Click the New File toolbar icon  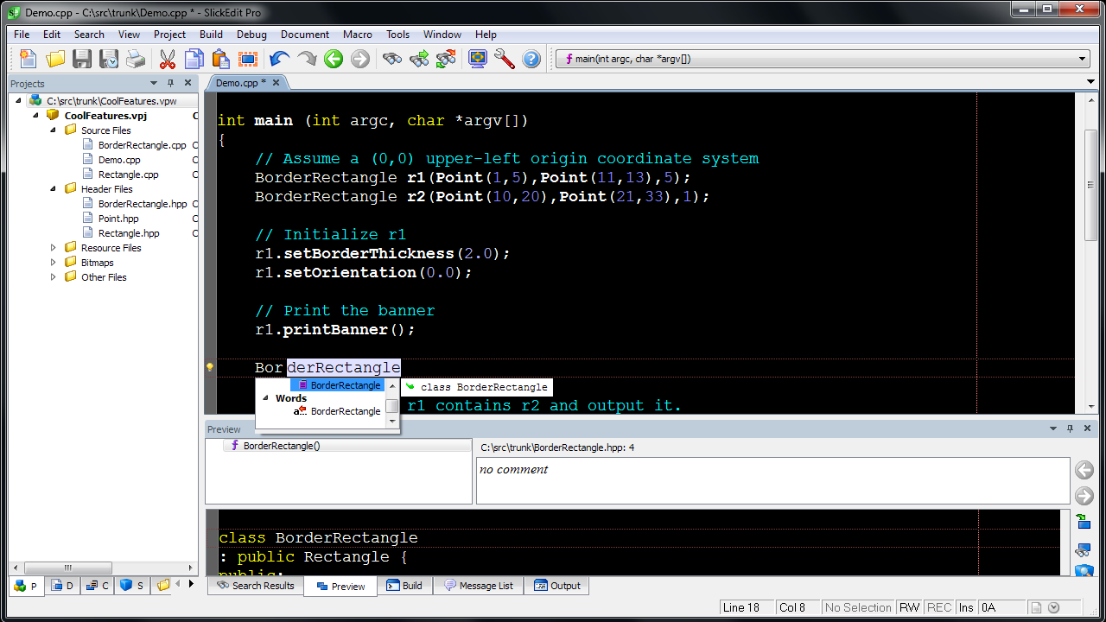point(29,59)
